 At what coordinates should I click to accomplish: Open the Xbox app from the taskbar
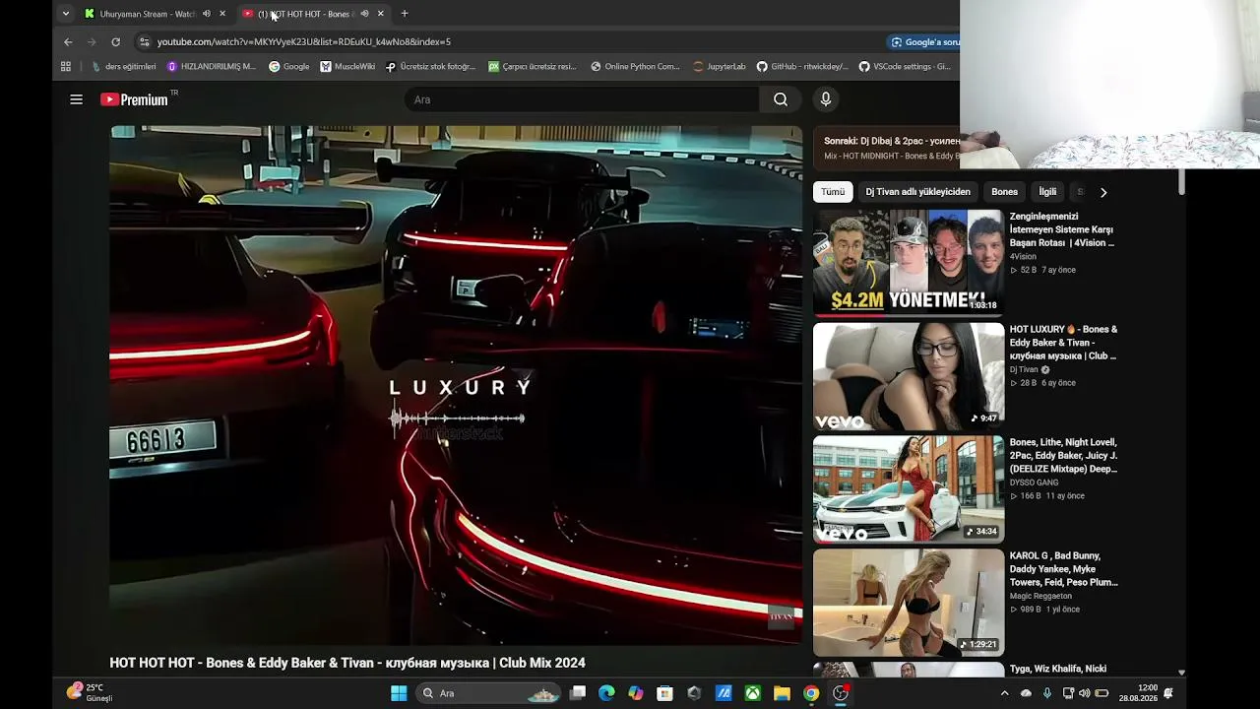752,693
